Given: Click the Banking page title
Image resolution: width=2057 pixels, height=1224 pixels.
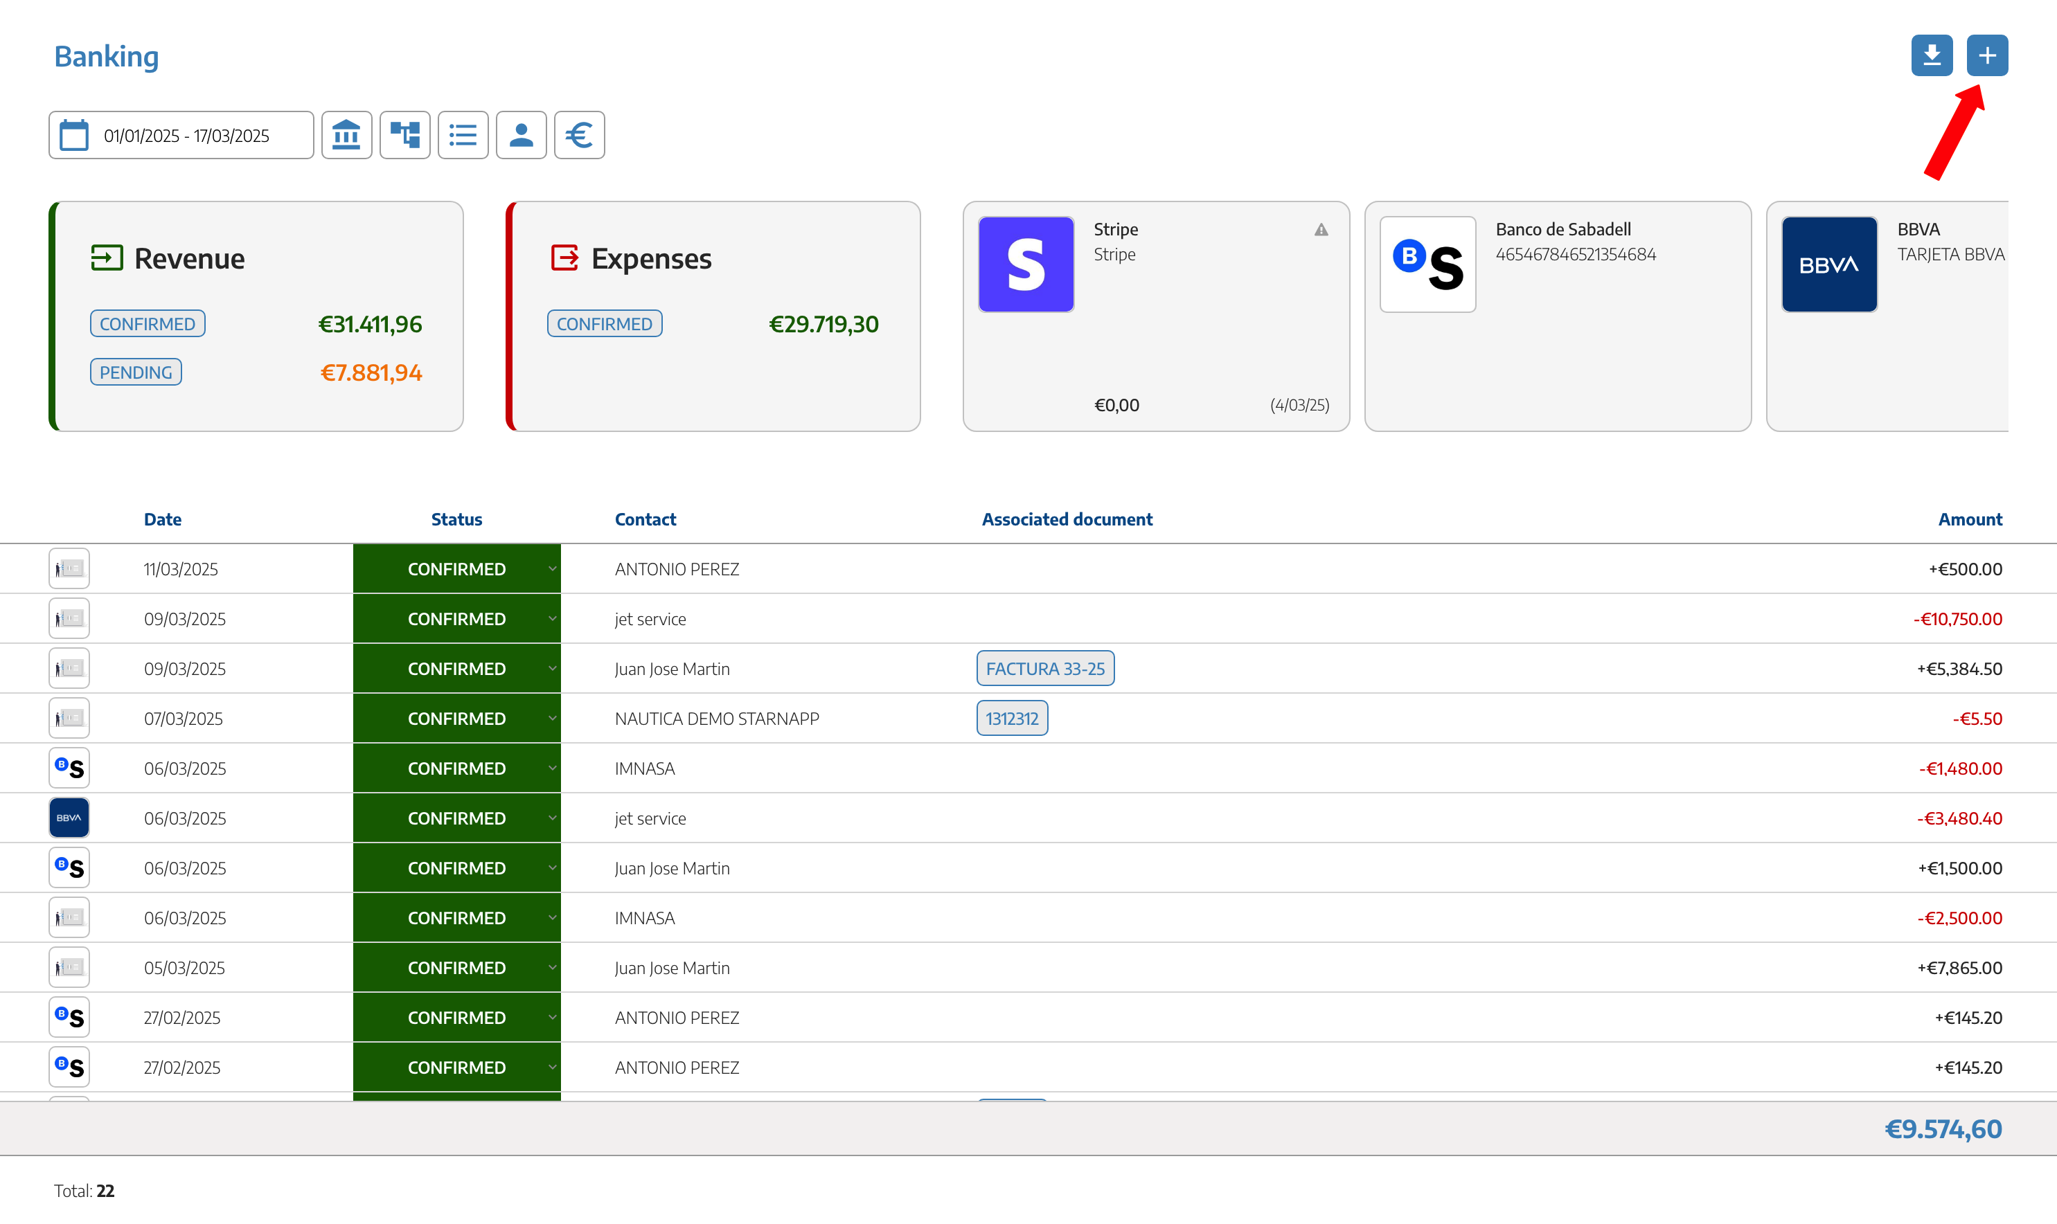Looking at the screenshot, I should (107, 56).
